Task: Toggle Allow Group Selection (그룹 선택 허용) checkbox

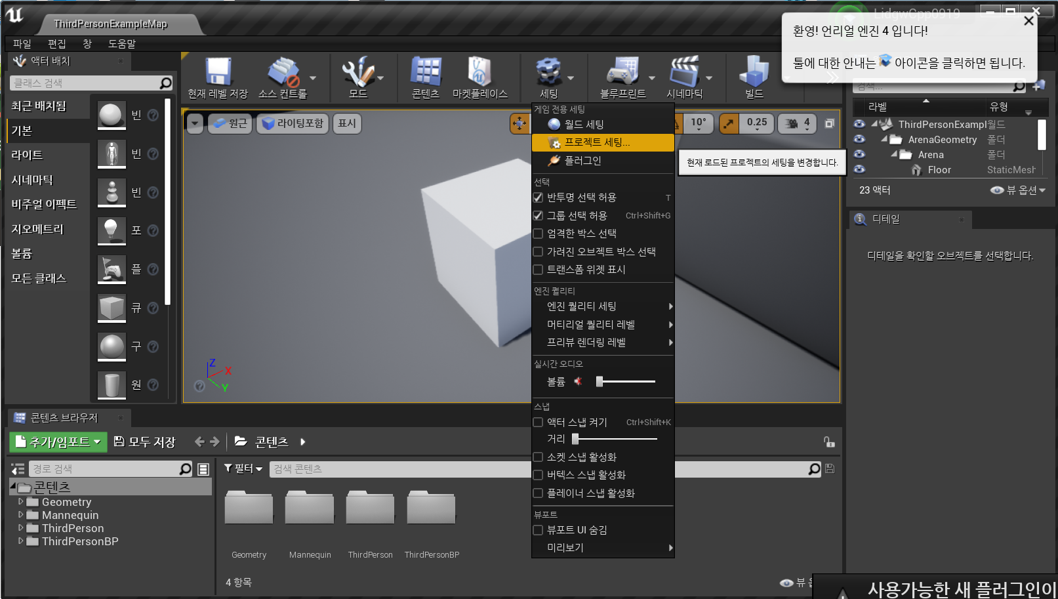Action: click(x=538, y=215)
